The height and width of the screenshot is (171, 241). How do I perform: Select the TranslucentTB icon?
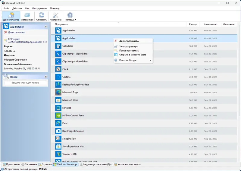tap(58, 154)
